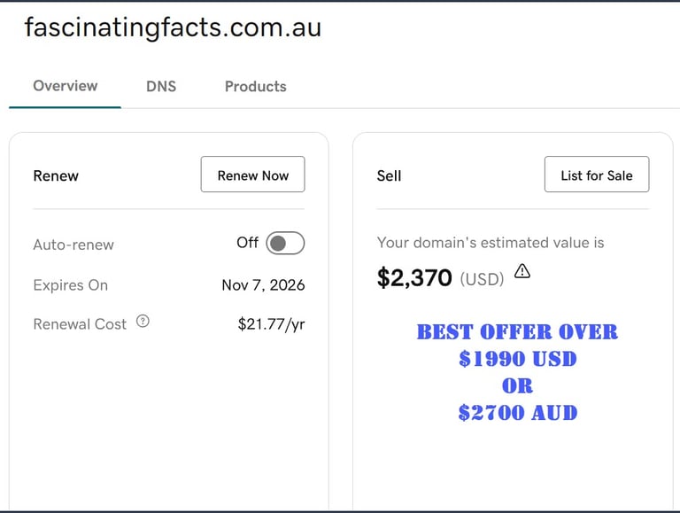Go to the Products tab
The width and height of the screenshot is (680, 513).
(255, 87)
